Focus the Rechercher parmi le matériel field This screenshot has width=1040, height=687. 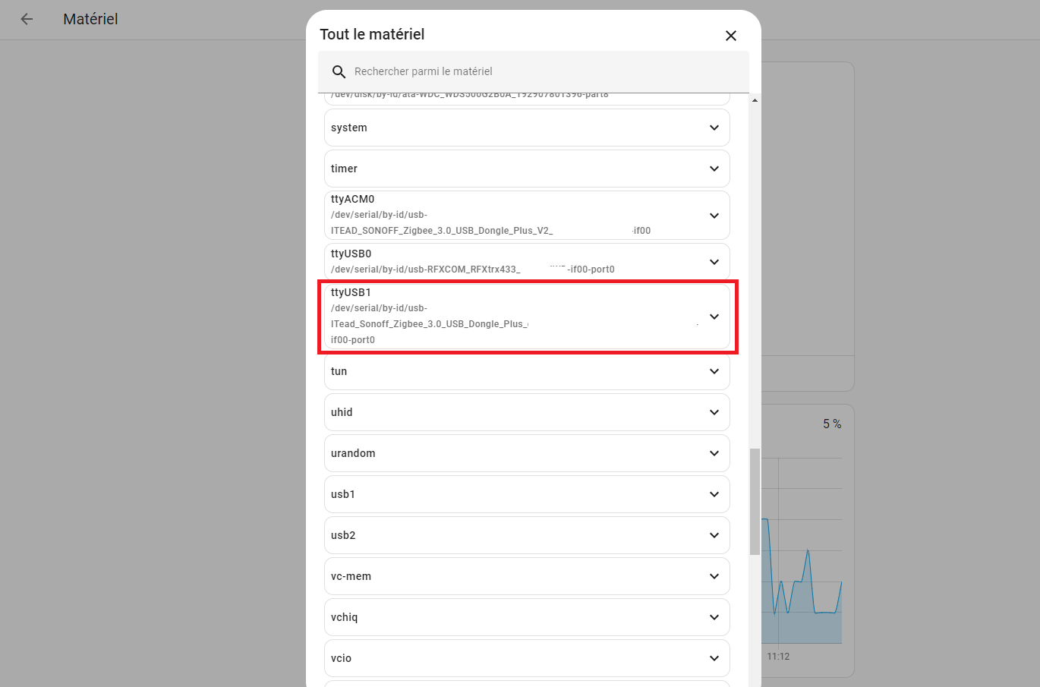point(534,71)
